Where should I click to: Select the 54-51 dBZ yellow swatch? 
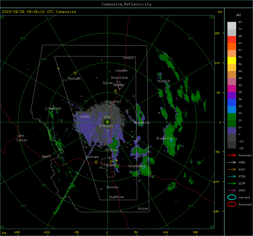pos(232,60)
